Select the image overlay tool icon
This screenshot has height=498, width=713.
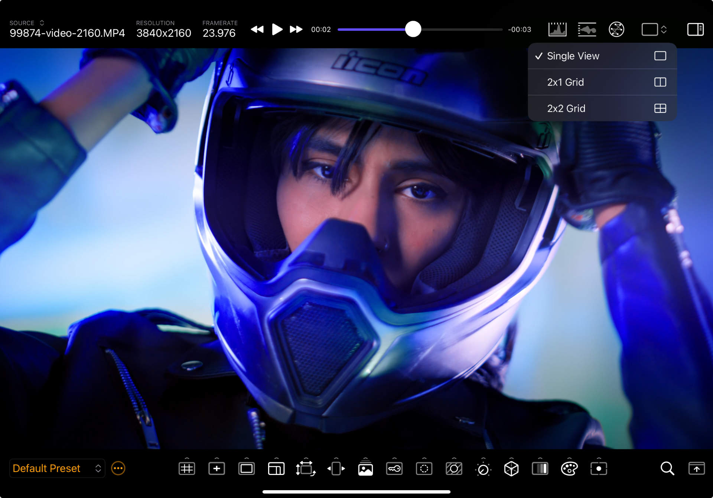click(365, 469)
